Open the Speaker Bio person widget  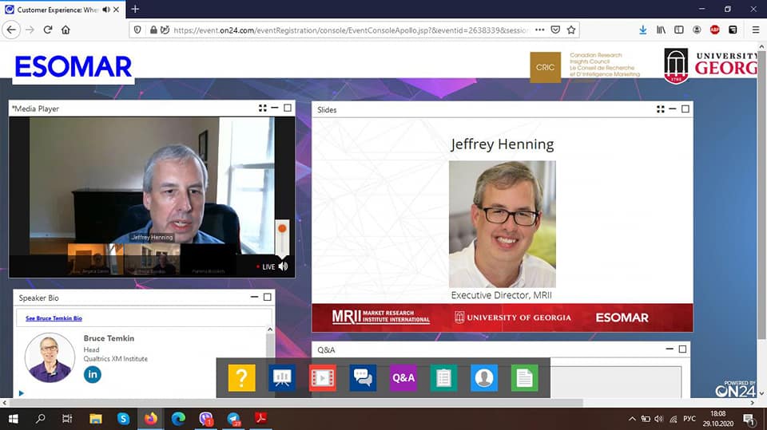[x=484, y=377]
